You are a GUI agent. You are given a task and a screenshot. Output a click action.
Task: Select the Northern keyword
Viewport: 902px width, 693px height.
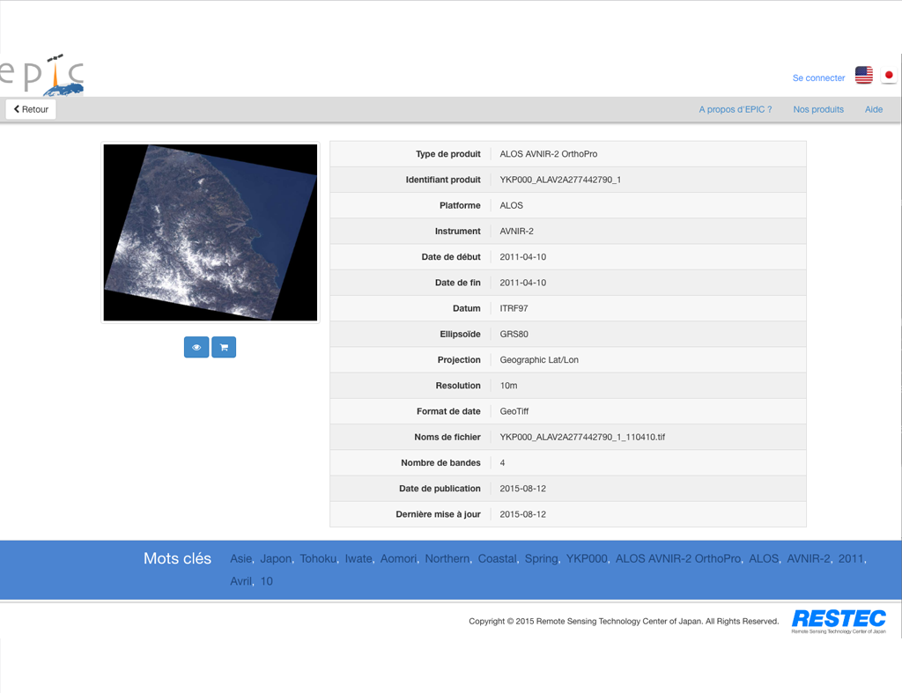coord(447,558)
